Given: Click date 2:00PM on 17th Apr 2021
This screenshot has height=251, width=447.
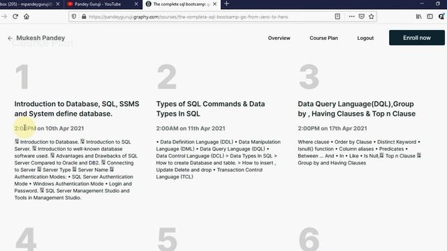Looking at the screenshot, I should [x=332, y=128].
